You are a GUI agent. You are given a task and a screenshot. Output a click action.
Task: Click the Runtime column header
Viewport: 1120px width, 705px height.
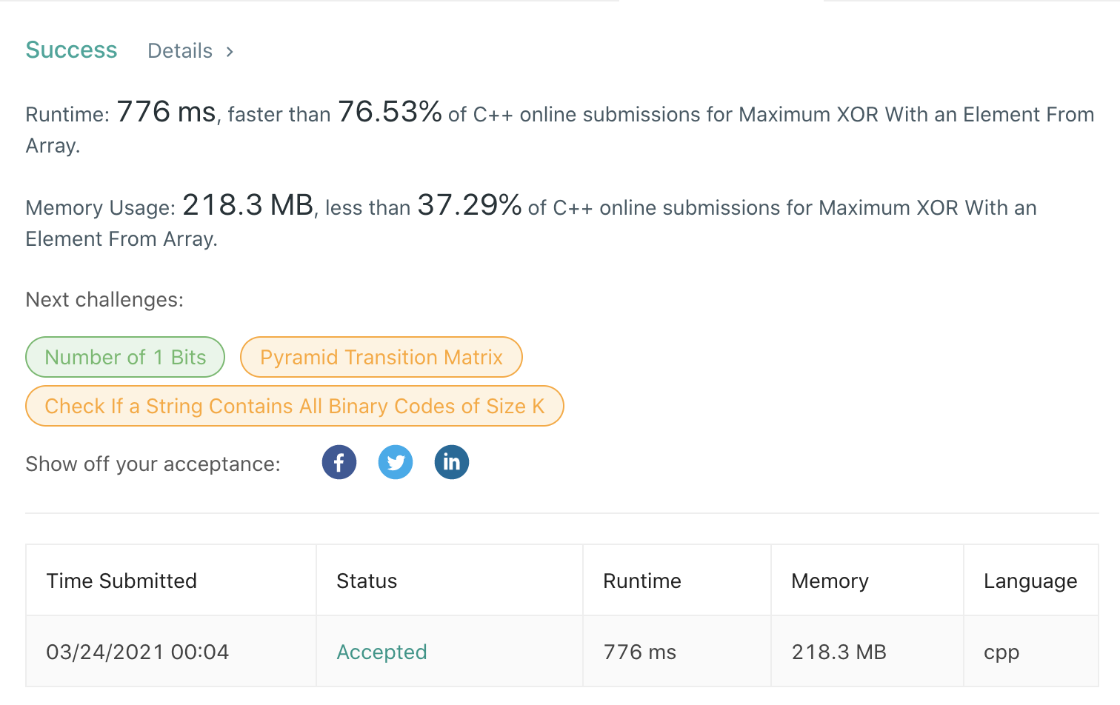642,581
